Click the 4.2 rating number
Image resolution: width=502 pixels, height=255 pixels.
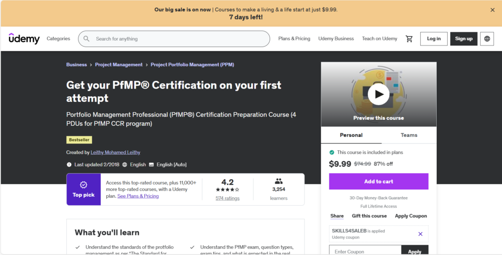[x=227, y=182]
